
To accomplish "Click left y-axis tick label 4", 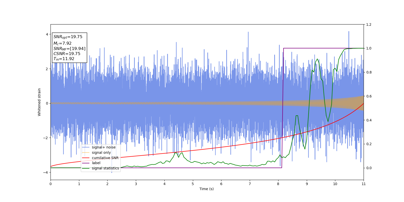I will [x=47, y=34].
